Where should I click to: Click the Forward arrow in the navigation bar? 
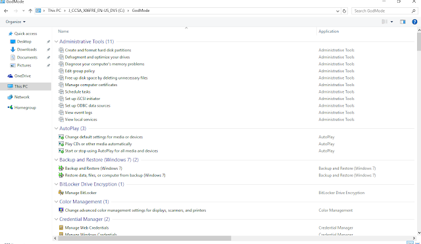(16, 11)
